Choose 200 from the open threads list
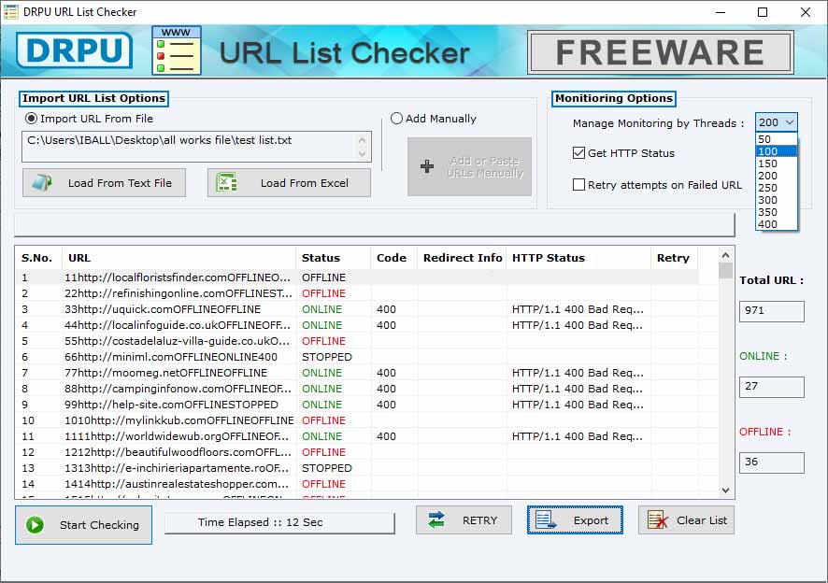Viewport: 828px width, 583px height. [776, 176]
